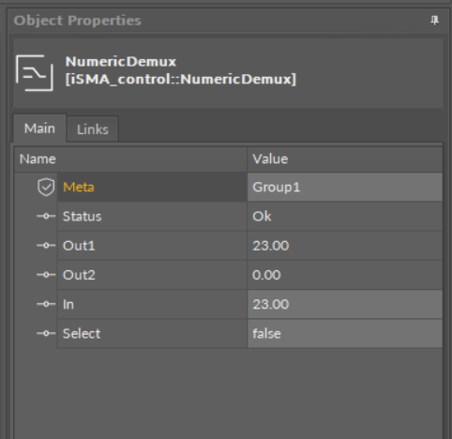The height and width of the screenshot is (439, 452).
Task: Edit the In value field 23.00
Action: click(345, 304)
